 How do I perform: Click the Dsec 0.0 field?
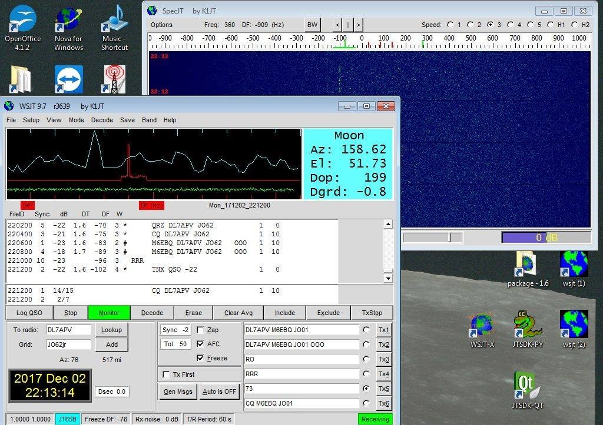pyautogui.click(x=111, y=391)
